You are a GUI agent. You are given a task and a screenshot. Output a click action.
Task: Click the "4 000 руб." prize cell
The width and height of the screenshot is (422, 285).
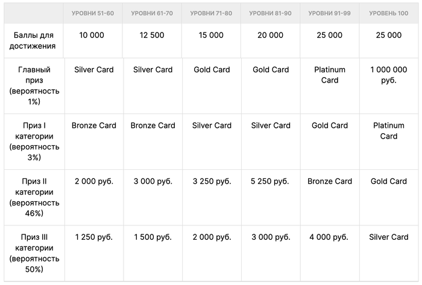point(329,237)
